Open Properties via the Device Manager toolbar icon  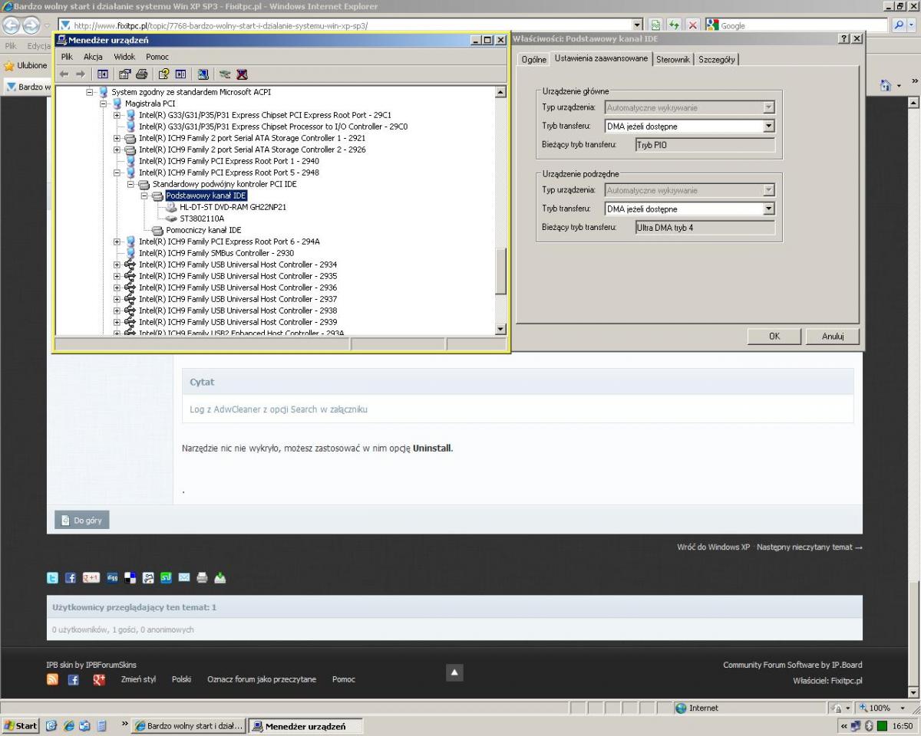(x=125, y=74)
